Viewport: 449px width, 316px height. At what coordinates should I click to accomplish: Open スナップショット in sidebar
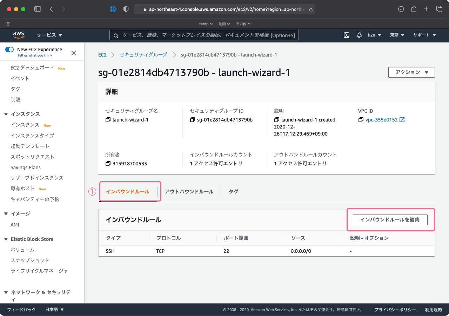(30, 260)
